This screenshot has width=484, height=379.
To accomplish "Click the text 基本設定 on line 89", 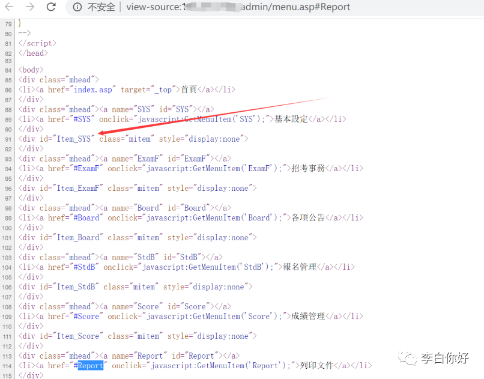I will 291,119.
